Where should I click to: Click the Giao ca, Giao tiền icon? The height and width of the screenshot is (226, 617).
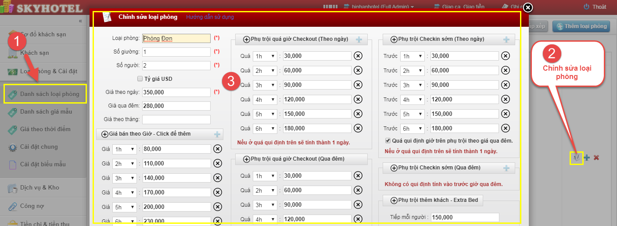point(436,7)
